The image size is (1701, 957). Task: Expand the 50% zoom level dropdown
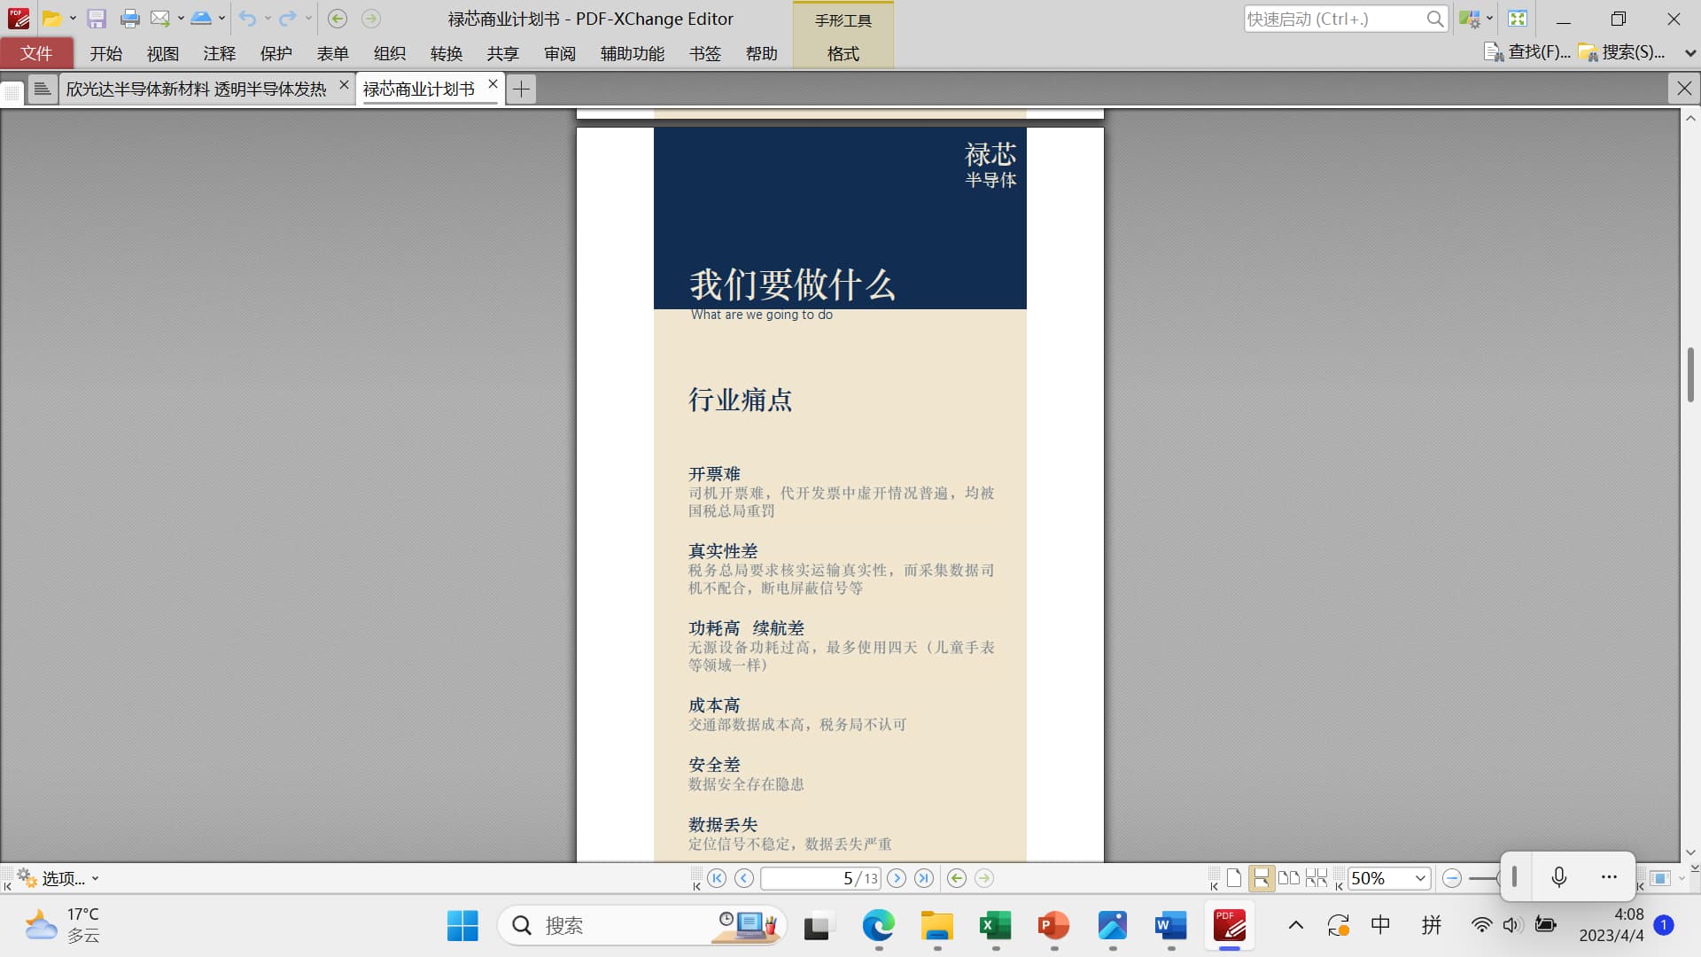click(x=1420, y=878)
